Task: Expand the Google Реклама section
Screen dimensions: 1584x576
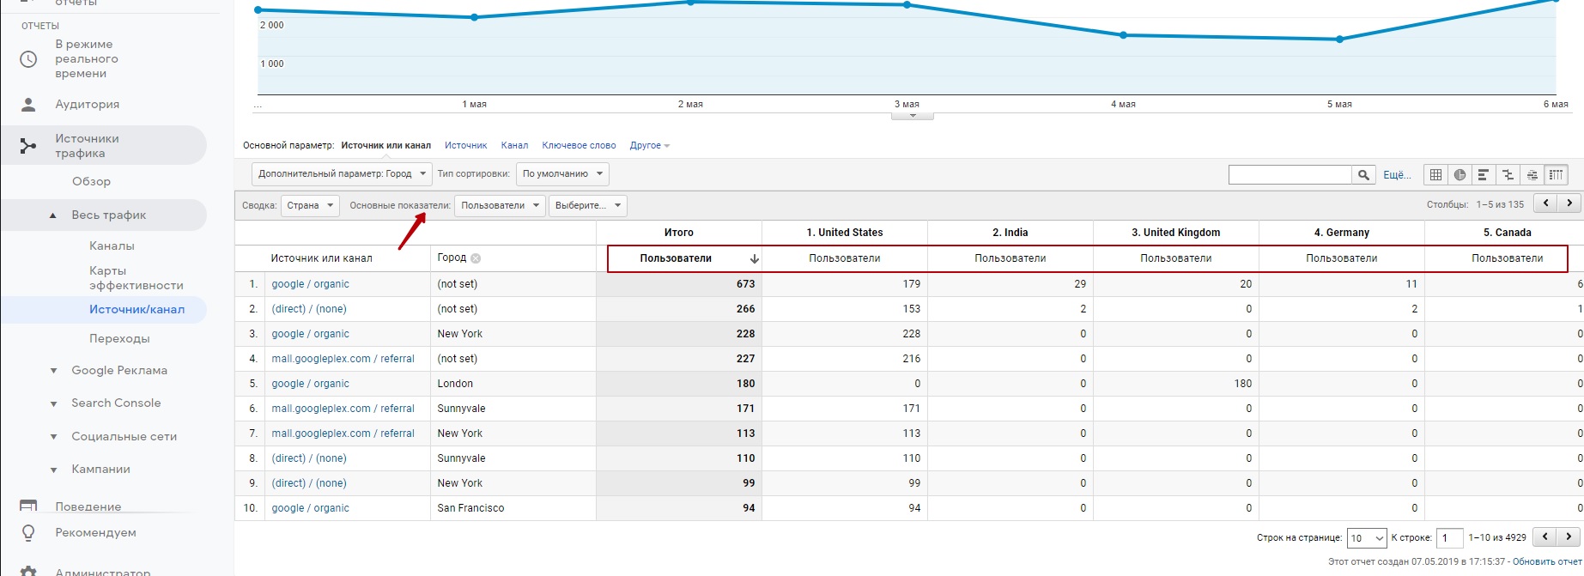Action: click(53, 371)
